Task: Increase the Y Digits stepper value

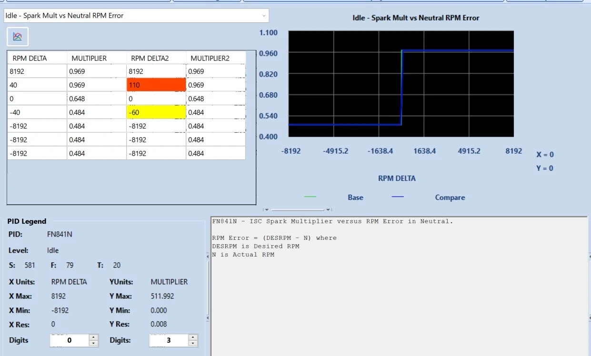Action: (193, 337)
